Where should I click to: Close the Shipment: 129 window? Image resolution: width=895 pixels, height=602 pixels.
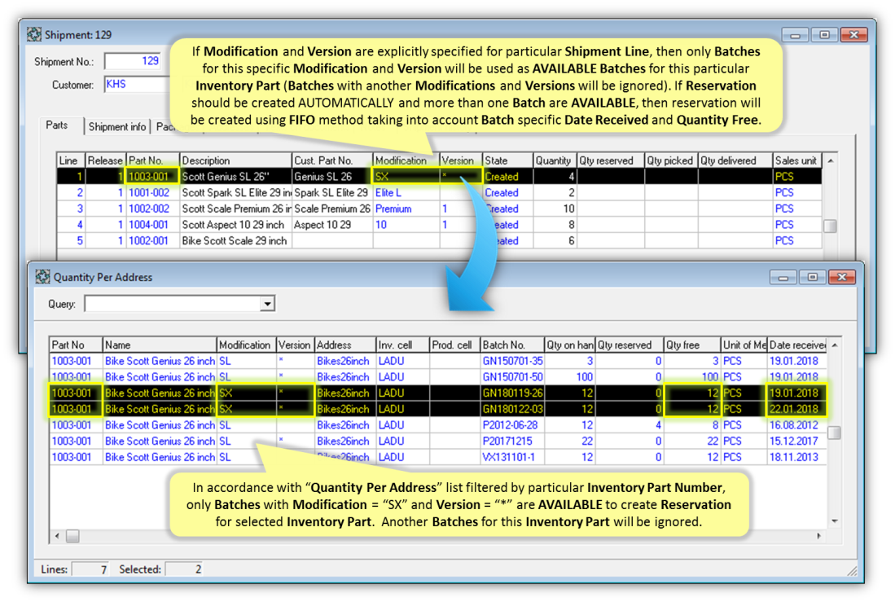(854, 35)
